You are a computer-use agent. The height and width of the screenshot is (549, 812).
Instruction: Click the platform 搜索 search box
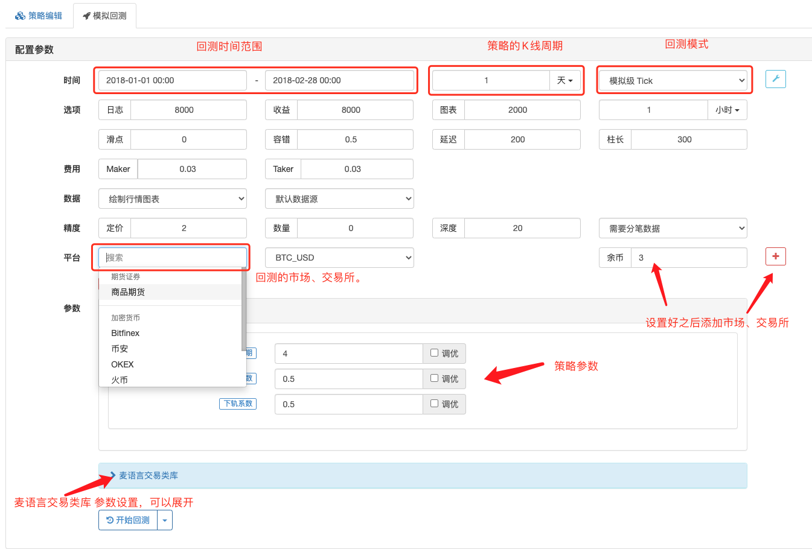pyautogui.click(x=172, y=258)
